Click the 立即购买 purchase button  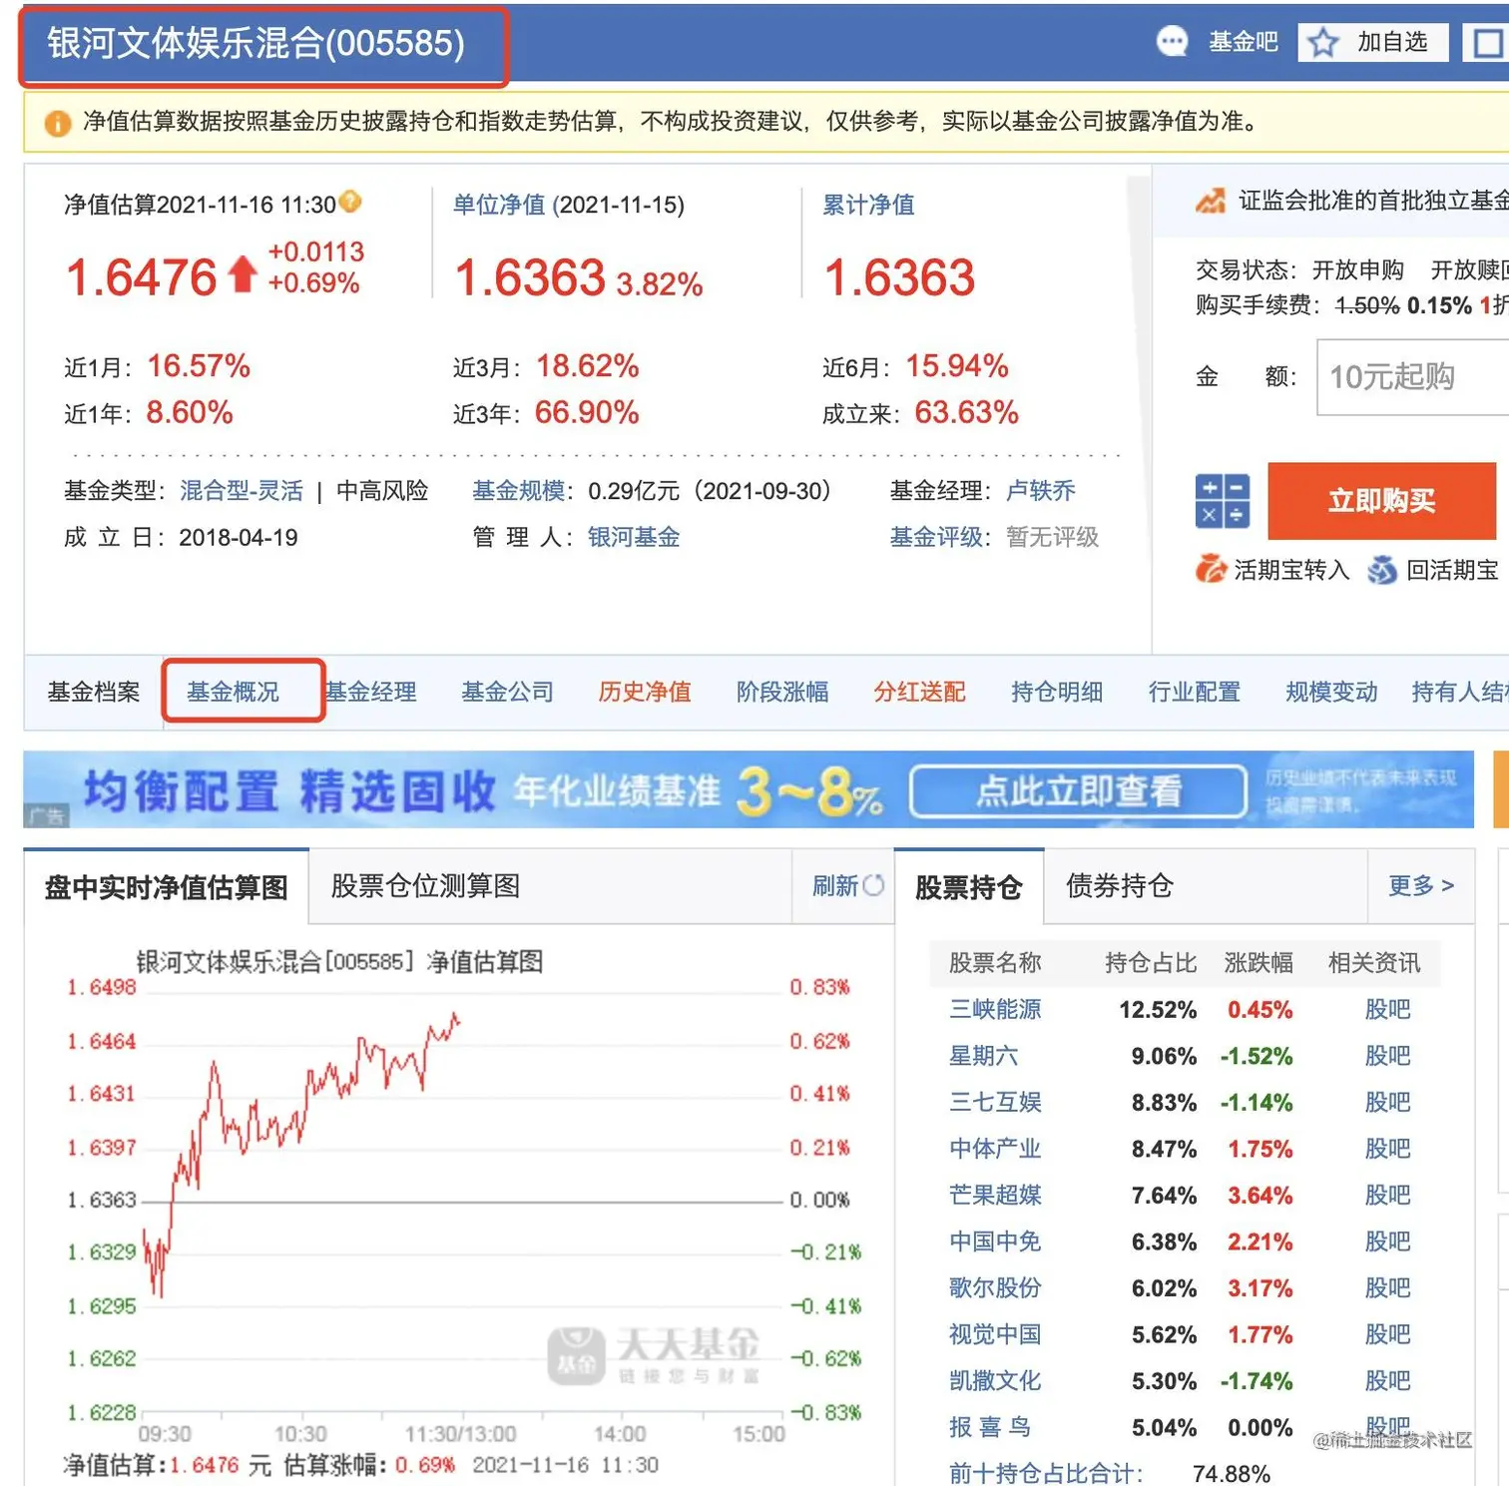(1381, 501)
